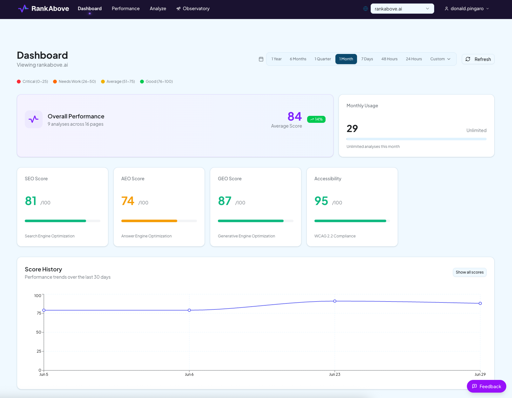Click the AEO Score progress bar
This screenshot has width=512, height=398.
point(159,221)
